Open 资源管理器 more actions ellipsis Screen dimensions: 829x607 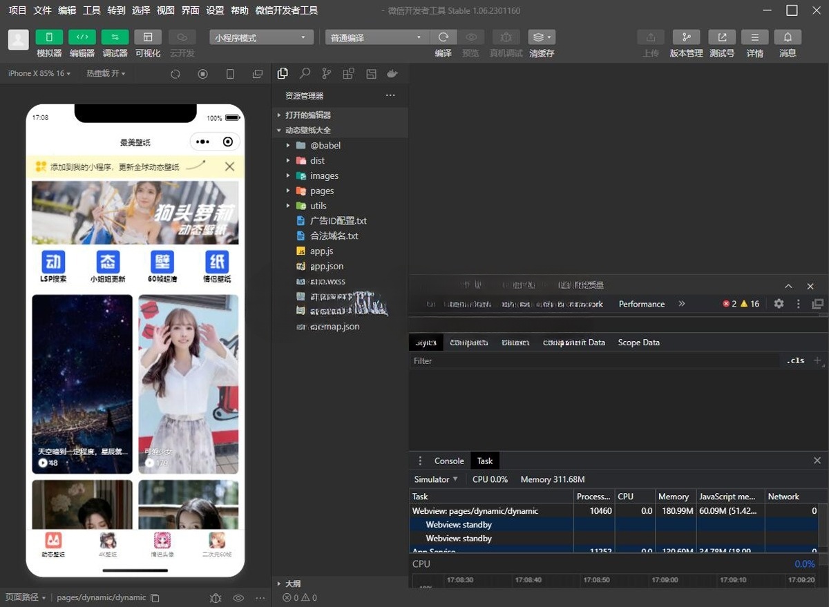pos(390,95)
